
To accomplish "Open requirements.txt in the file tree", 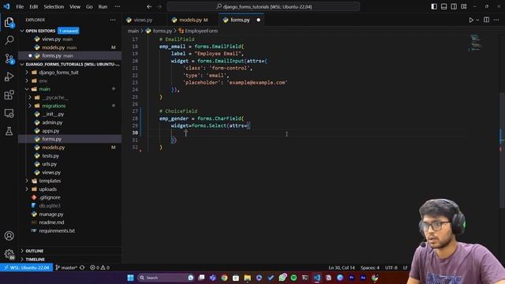I will pyautogui.click(x=57, y=231).
